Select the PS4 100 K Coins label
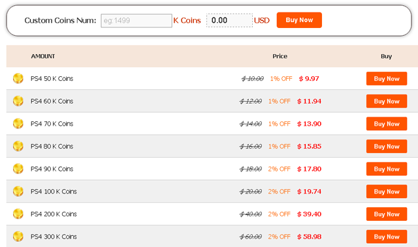Screen dimensions: 418x247 [54, 192]
